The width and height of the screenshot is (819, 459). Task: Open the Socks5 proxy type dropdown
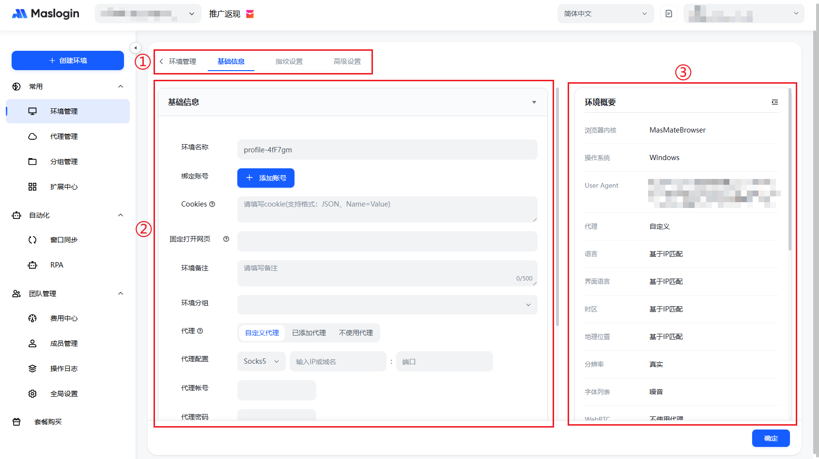pyautogui.click(x=261, y=361)
